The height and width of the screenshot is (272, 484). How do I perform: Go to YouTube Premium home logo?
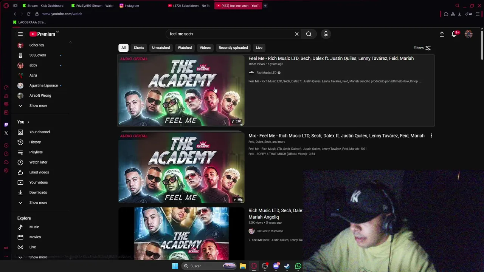(42, 34)
